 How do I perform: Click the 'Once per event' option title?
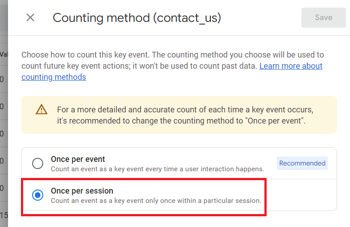tap(78, 159)
